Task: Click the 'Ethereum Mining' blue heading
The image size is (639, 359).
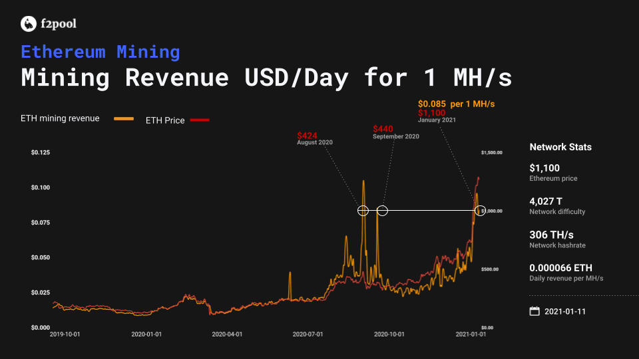Action: [101, 52]
